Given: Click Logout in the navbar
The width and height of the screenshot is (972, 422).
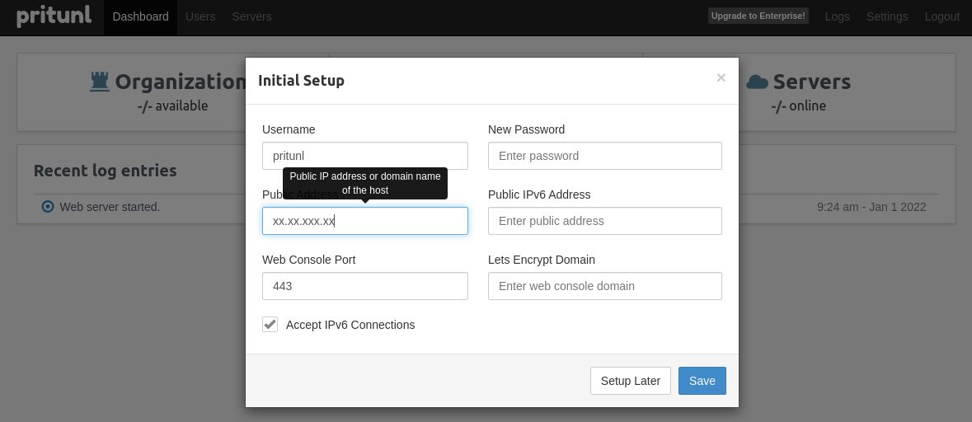Looking at the screenshot, I should pyautogui.click(x=941, y=16).
